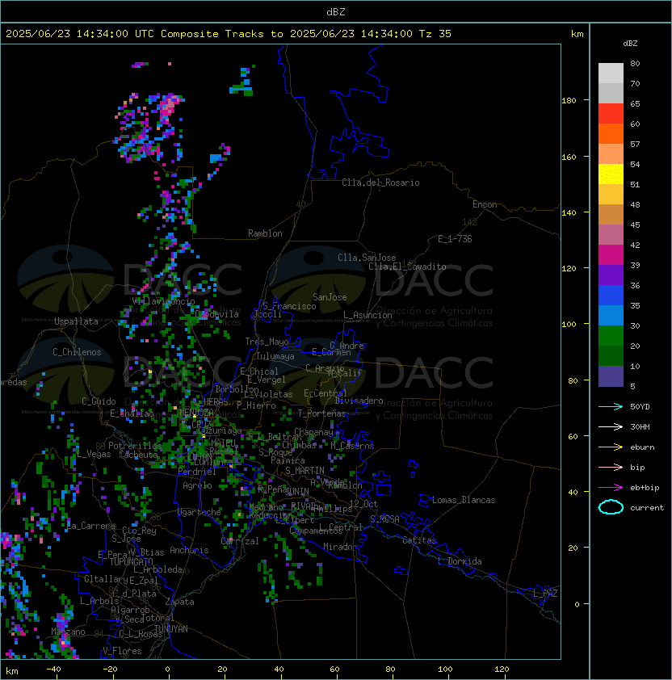Screen dimensions: 672x680
Task: Click the Zapata place label
Action: click(179, 602)
